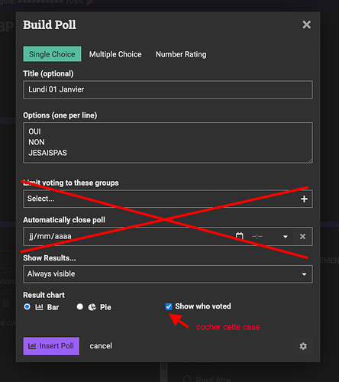The height and width of the screenshot is (382, 339).
Task: Open calendar icon in close date field
Action: point(239,236)
